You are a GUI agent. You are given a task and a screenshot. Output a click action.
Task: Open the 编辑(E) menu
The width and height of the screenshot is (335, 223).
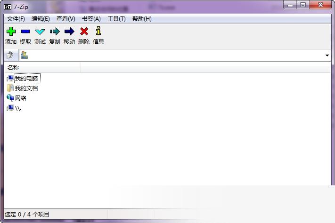(41, 19)
